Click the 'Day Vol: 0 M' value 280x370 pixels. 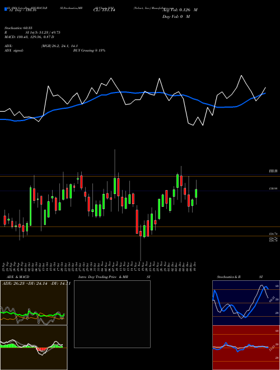[x=176, y=17]
